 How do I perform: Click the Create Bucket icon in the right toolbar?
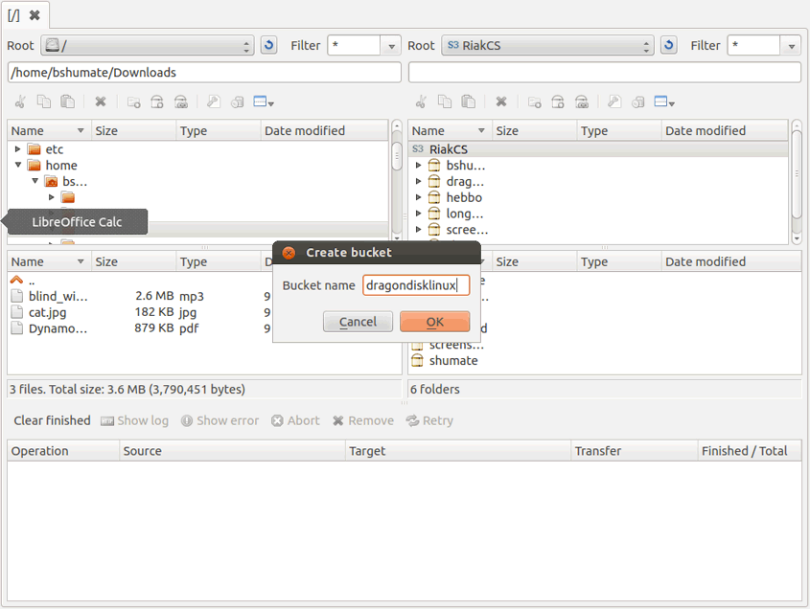(x=557, y=101)
